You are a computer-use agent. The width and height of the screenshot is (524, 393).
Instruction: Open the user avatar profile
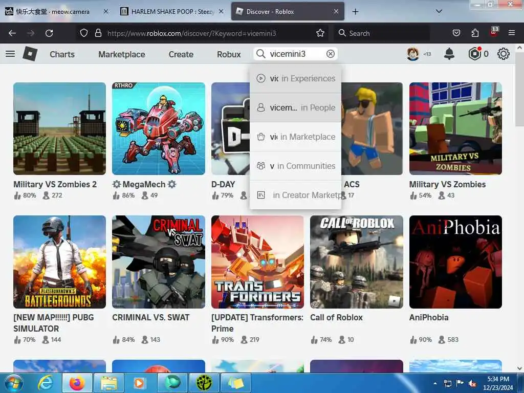coord(413,54)
